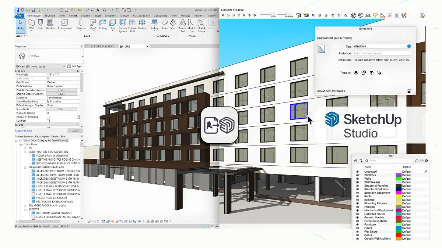Select the Railing tool
The width and height of the screenshot is (442, 248).
155,24
